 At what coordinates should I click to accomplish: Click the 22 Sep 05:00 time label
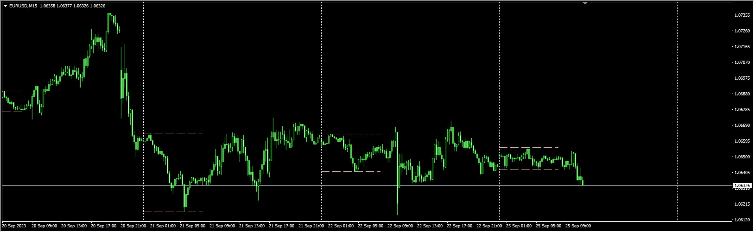coord(370,226)
